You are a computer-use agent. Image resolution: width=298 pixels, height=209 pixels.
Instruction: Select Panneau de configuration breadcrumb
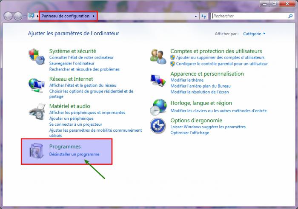pos(66,16)
